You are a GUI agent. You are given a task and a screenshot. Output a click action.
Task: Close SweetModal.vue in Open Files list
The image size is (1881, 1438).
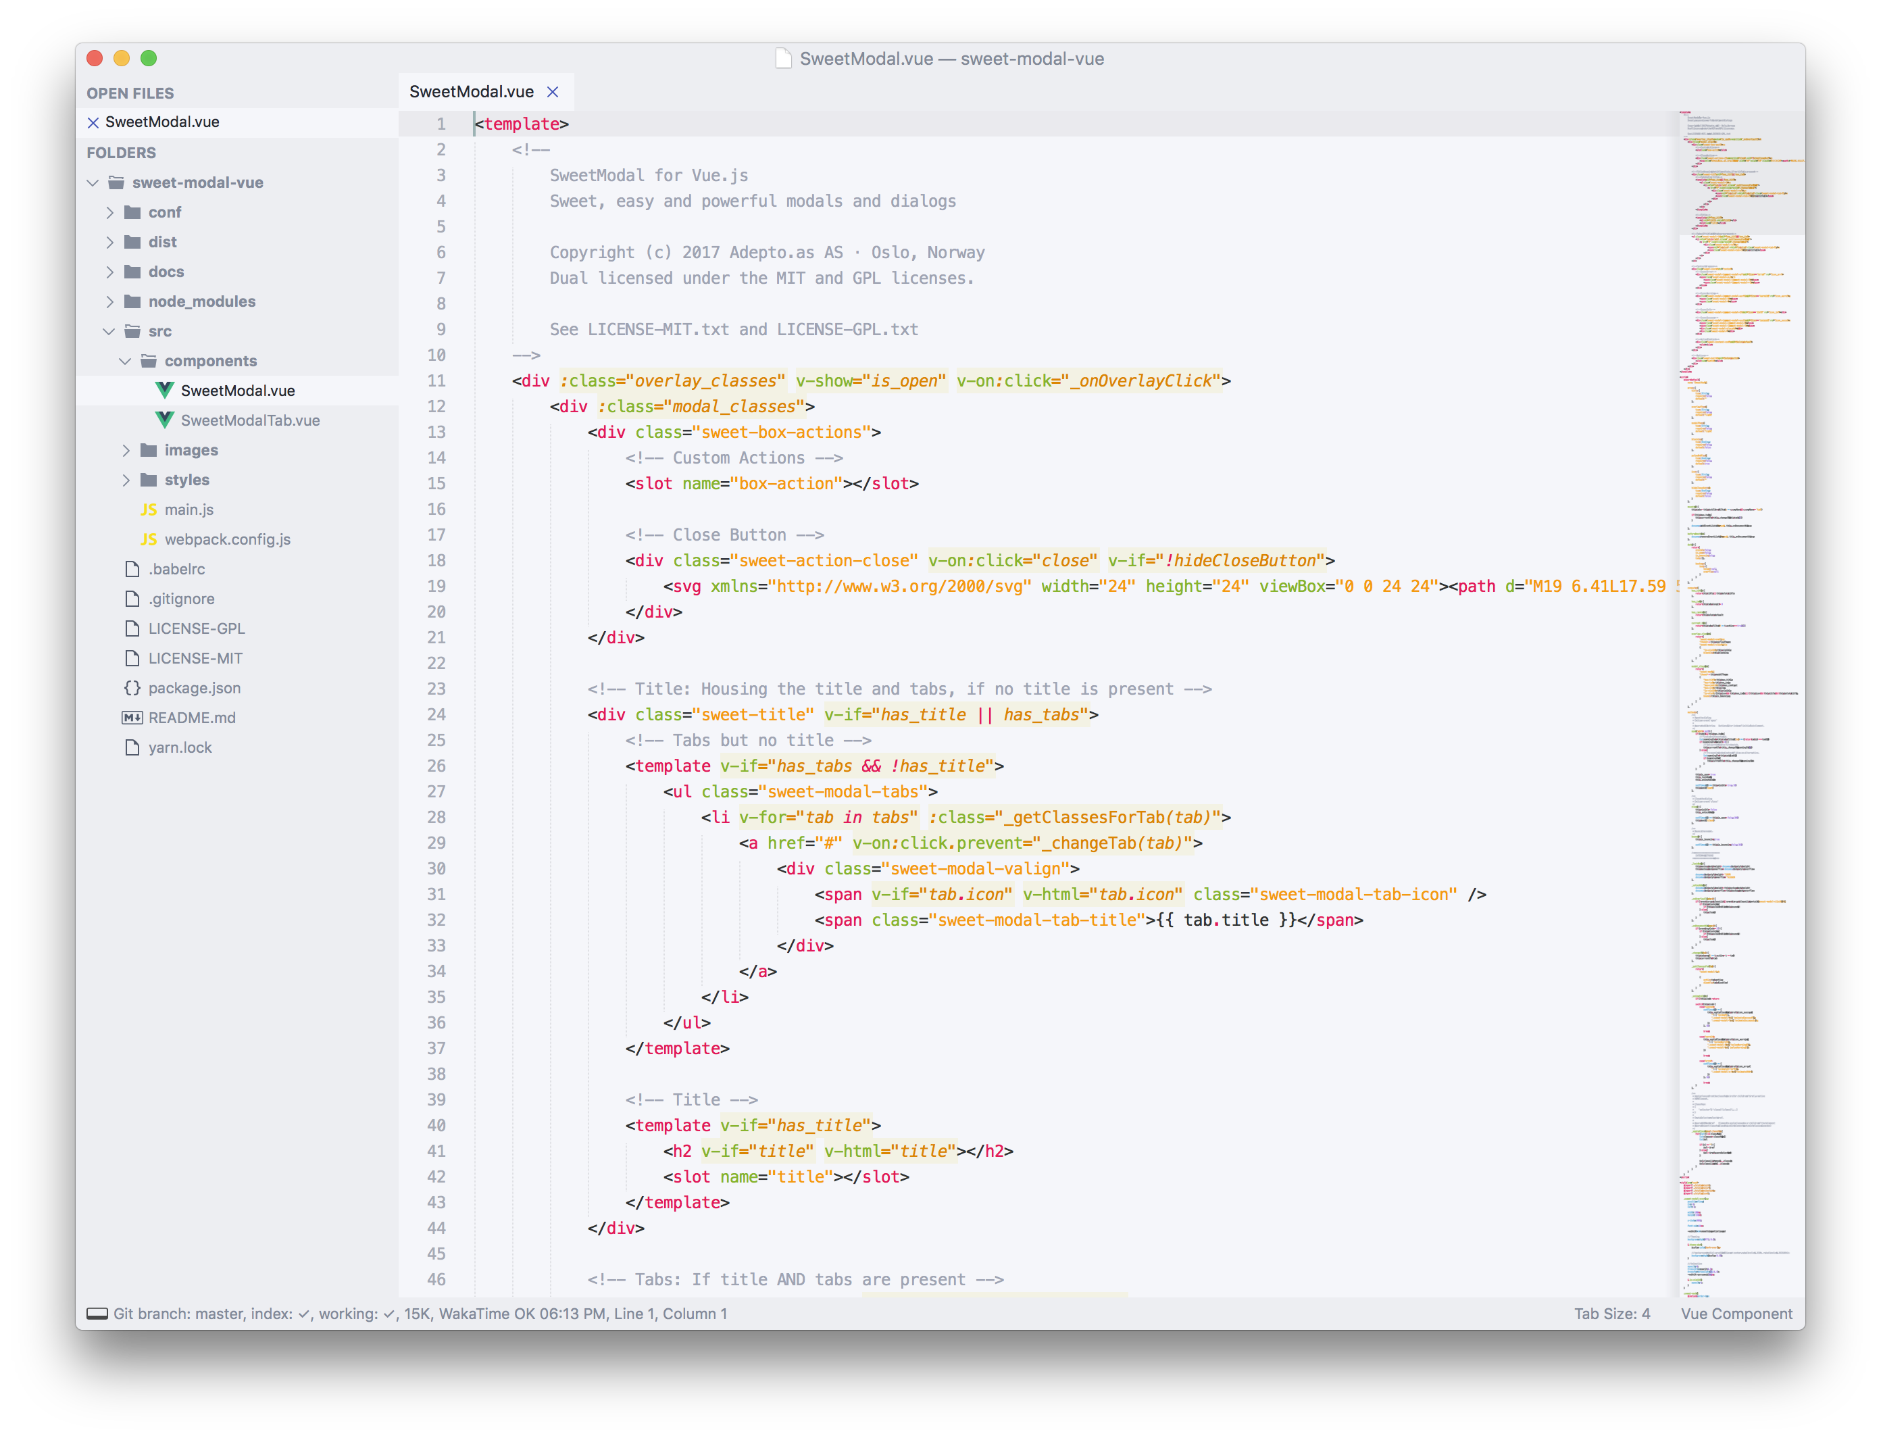93,122
